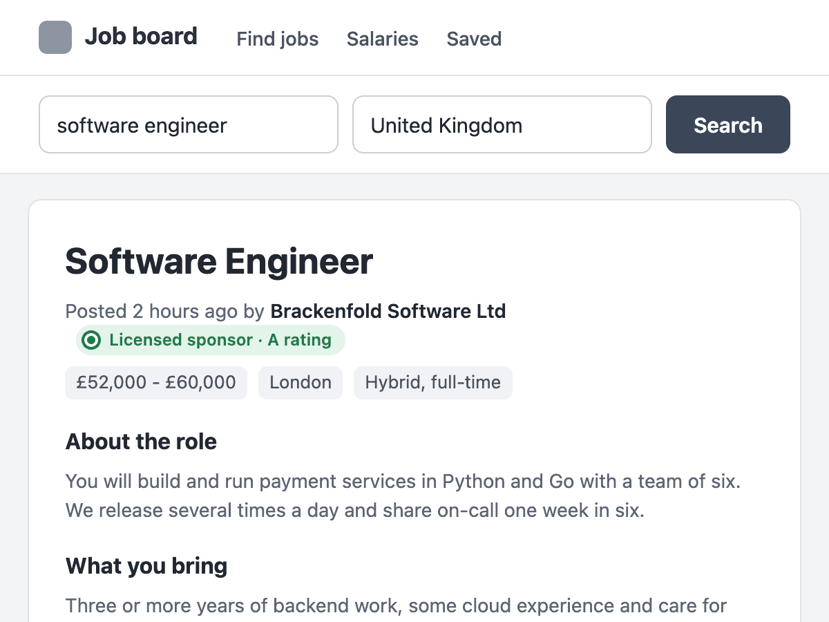Go to the Saved jobs
This screenshot has width=829, height=622.
point(474,39)
